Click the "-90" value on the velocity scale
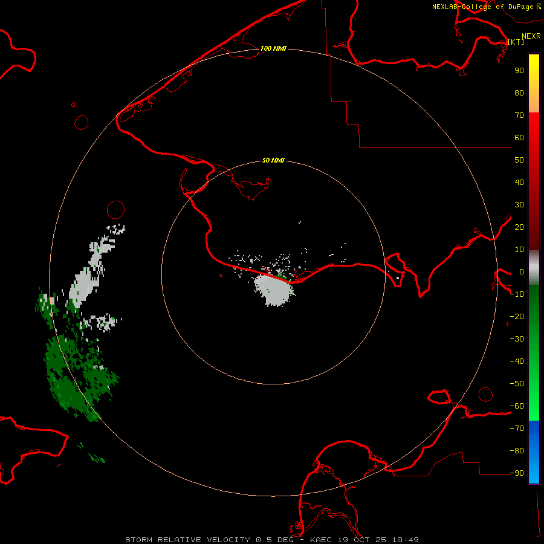 click(x=517, y=473)
